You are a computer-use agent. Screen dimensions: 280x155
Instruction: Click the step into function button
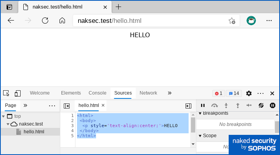point(226,105)
